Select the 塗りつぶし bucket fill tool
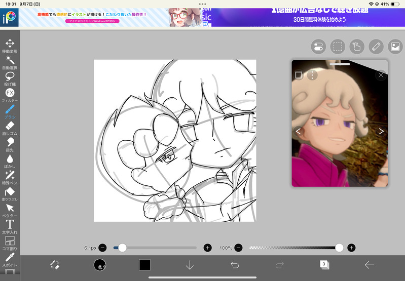Viewport: 405px width, 281px height. click(10, 194)
